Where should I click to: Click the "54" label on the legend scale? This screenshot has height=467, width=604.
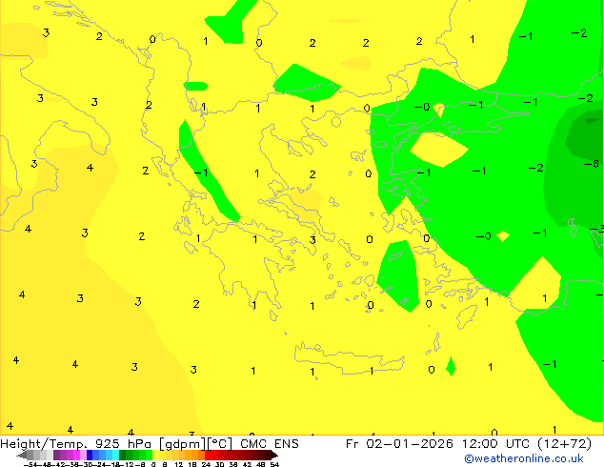pyautogui.click(x=274, y=464)
